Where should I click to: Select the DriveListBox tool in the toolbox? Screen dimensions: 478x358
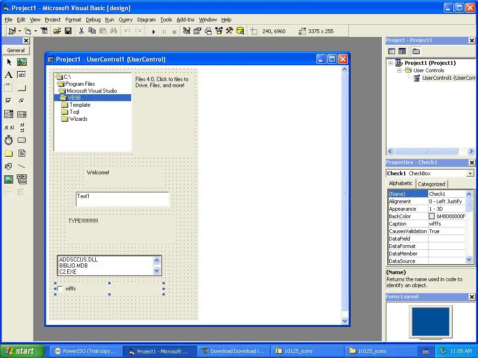point(21,140)
